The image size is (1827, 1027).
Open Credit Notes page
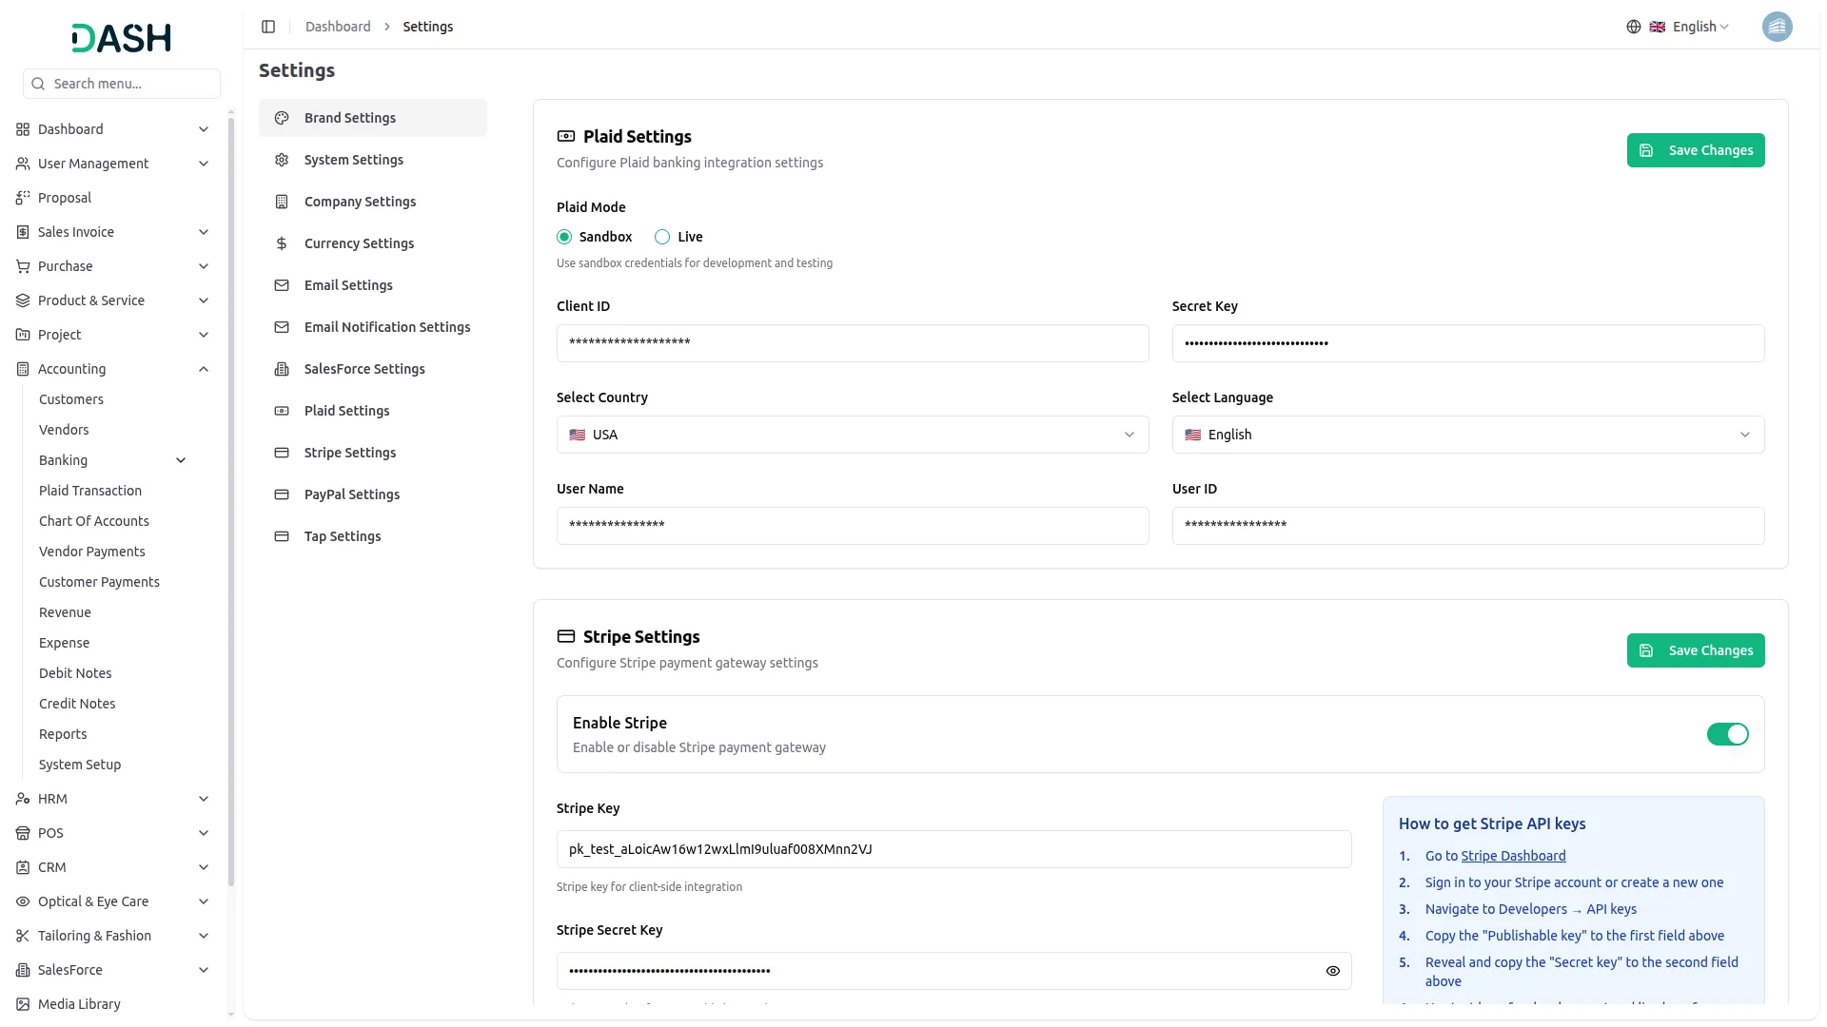coord(77,704)
